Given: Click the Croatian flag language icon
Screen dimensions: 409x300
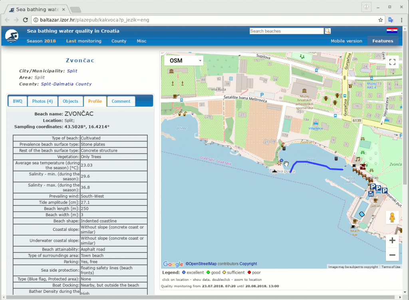Looking at the screenshot, I should [x=391, y=31].
